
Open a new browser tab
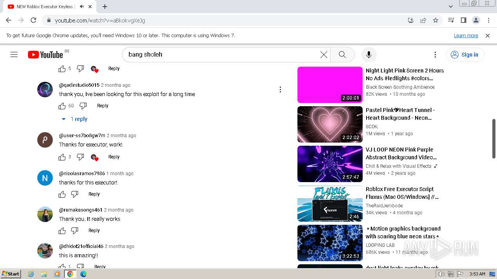[x=105, y=7]
